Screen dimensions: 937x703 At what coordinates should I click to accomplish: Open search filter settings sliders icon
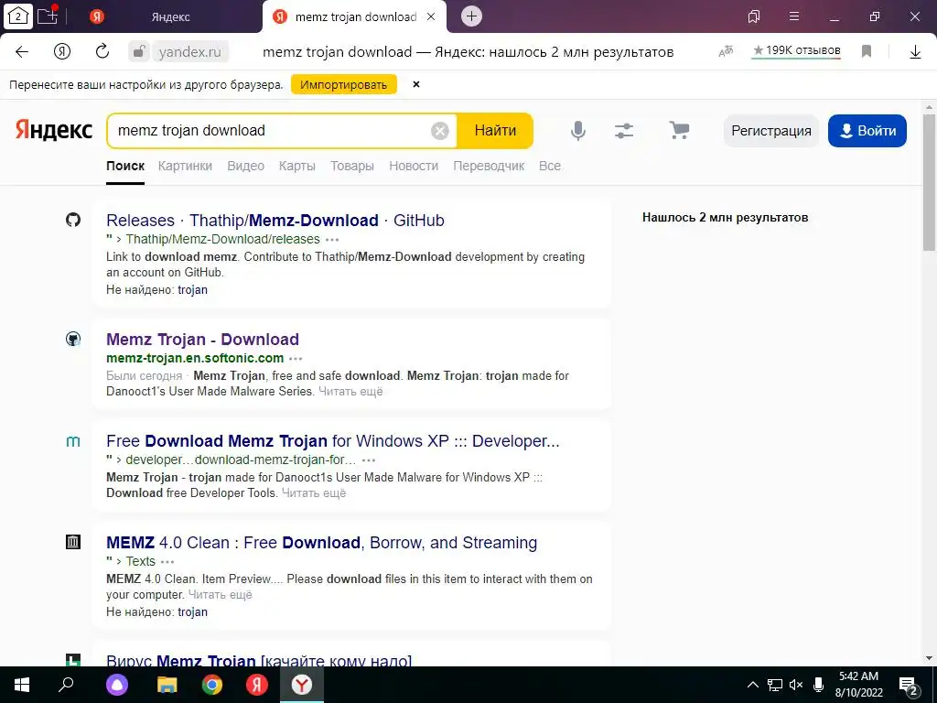624,130
